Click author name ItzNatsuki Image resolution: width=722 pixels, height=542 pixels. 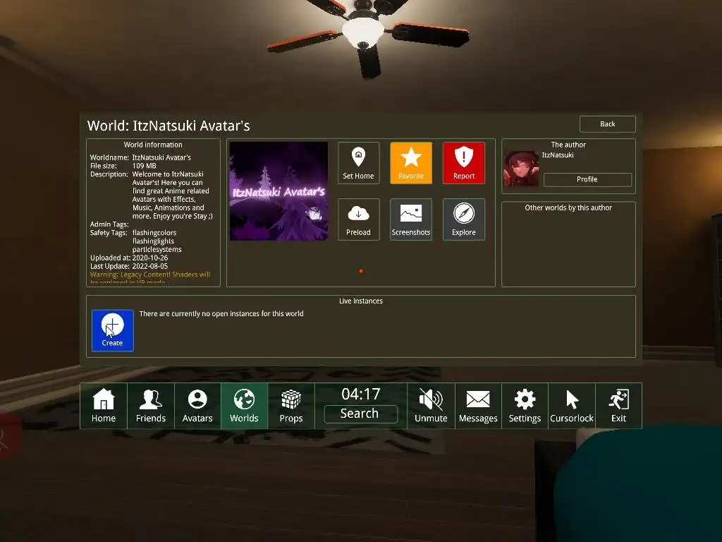click(558, 155)
